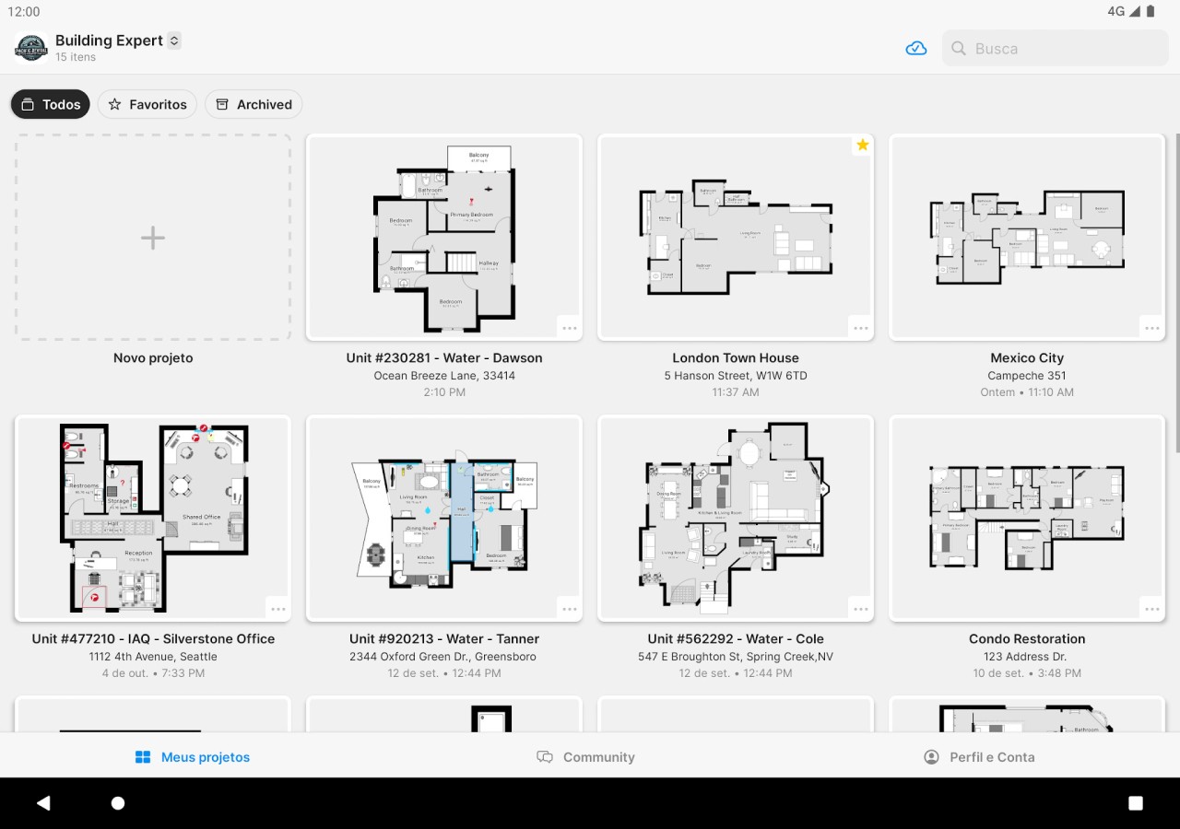Click the cloud sync status icon
Image resolution: width=1180 pixels, height=829 pixels.
pyautogui.click(x=915, y=49)
